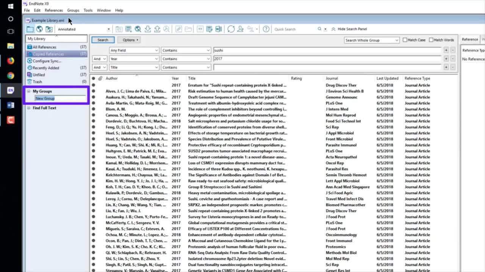This screenshot has width=485, height=272.
Task: Remove the Year search row minus button
Action: pos(452,59)
